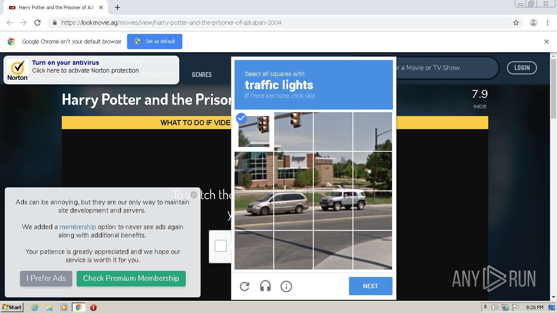Viewport: 557px width, 313px height.
Task: Open the Windows Start menu
Action: [x=12, y=307]
